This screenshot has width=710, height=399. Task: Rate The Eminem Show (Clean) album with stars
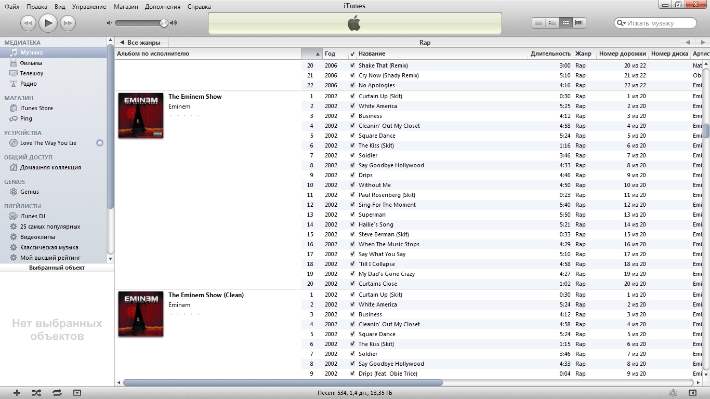185,314
